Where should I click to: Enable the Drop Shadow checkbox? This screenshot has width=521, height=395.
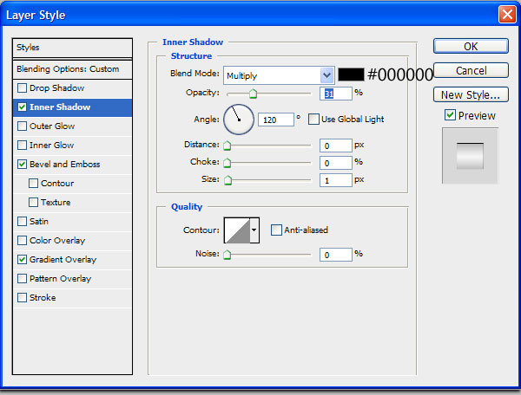coord(23,88)
